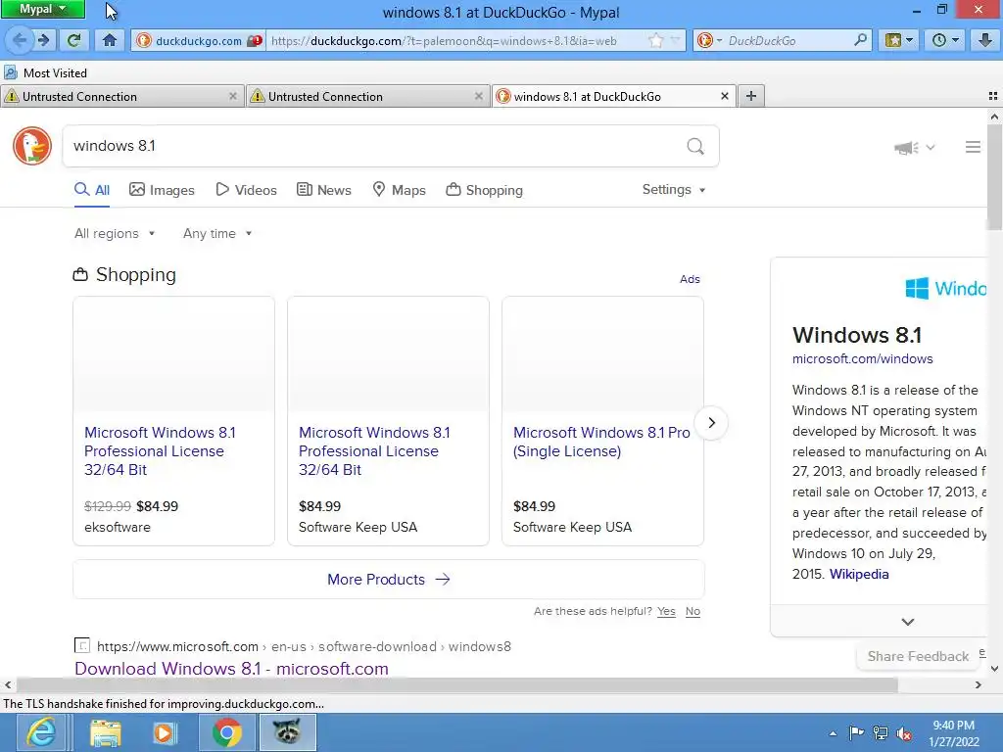Select the Maps search tab
The width and height of the screenshot is (1003, 752).
pos(400,190)
